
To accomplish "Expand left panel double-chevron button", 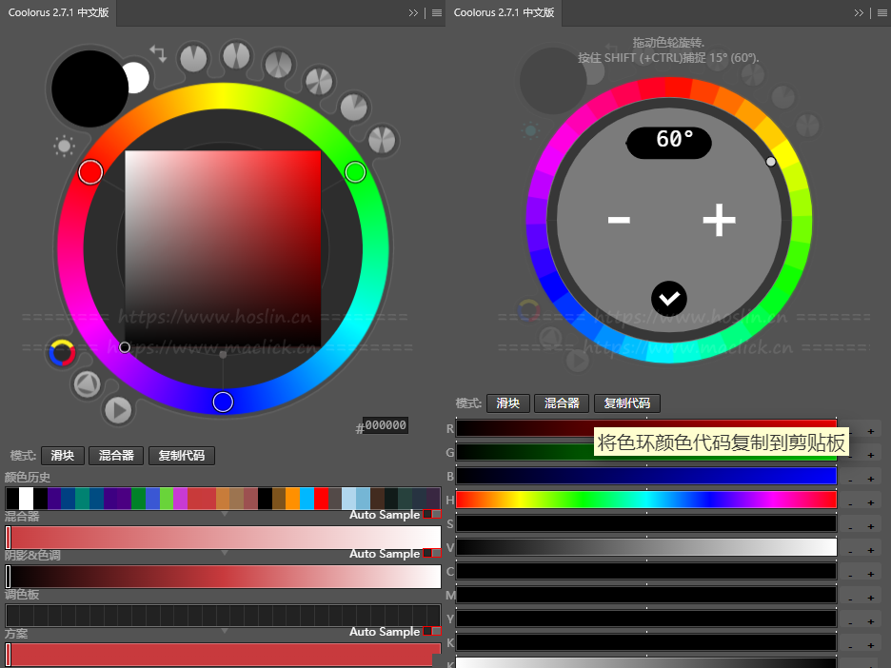I will coord(414,12).
